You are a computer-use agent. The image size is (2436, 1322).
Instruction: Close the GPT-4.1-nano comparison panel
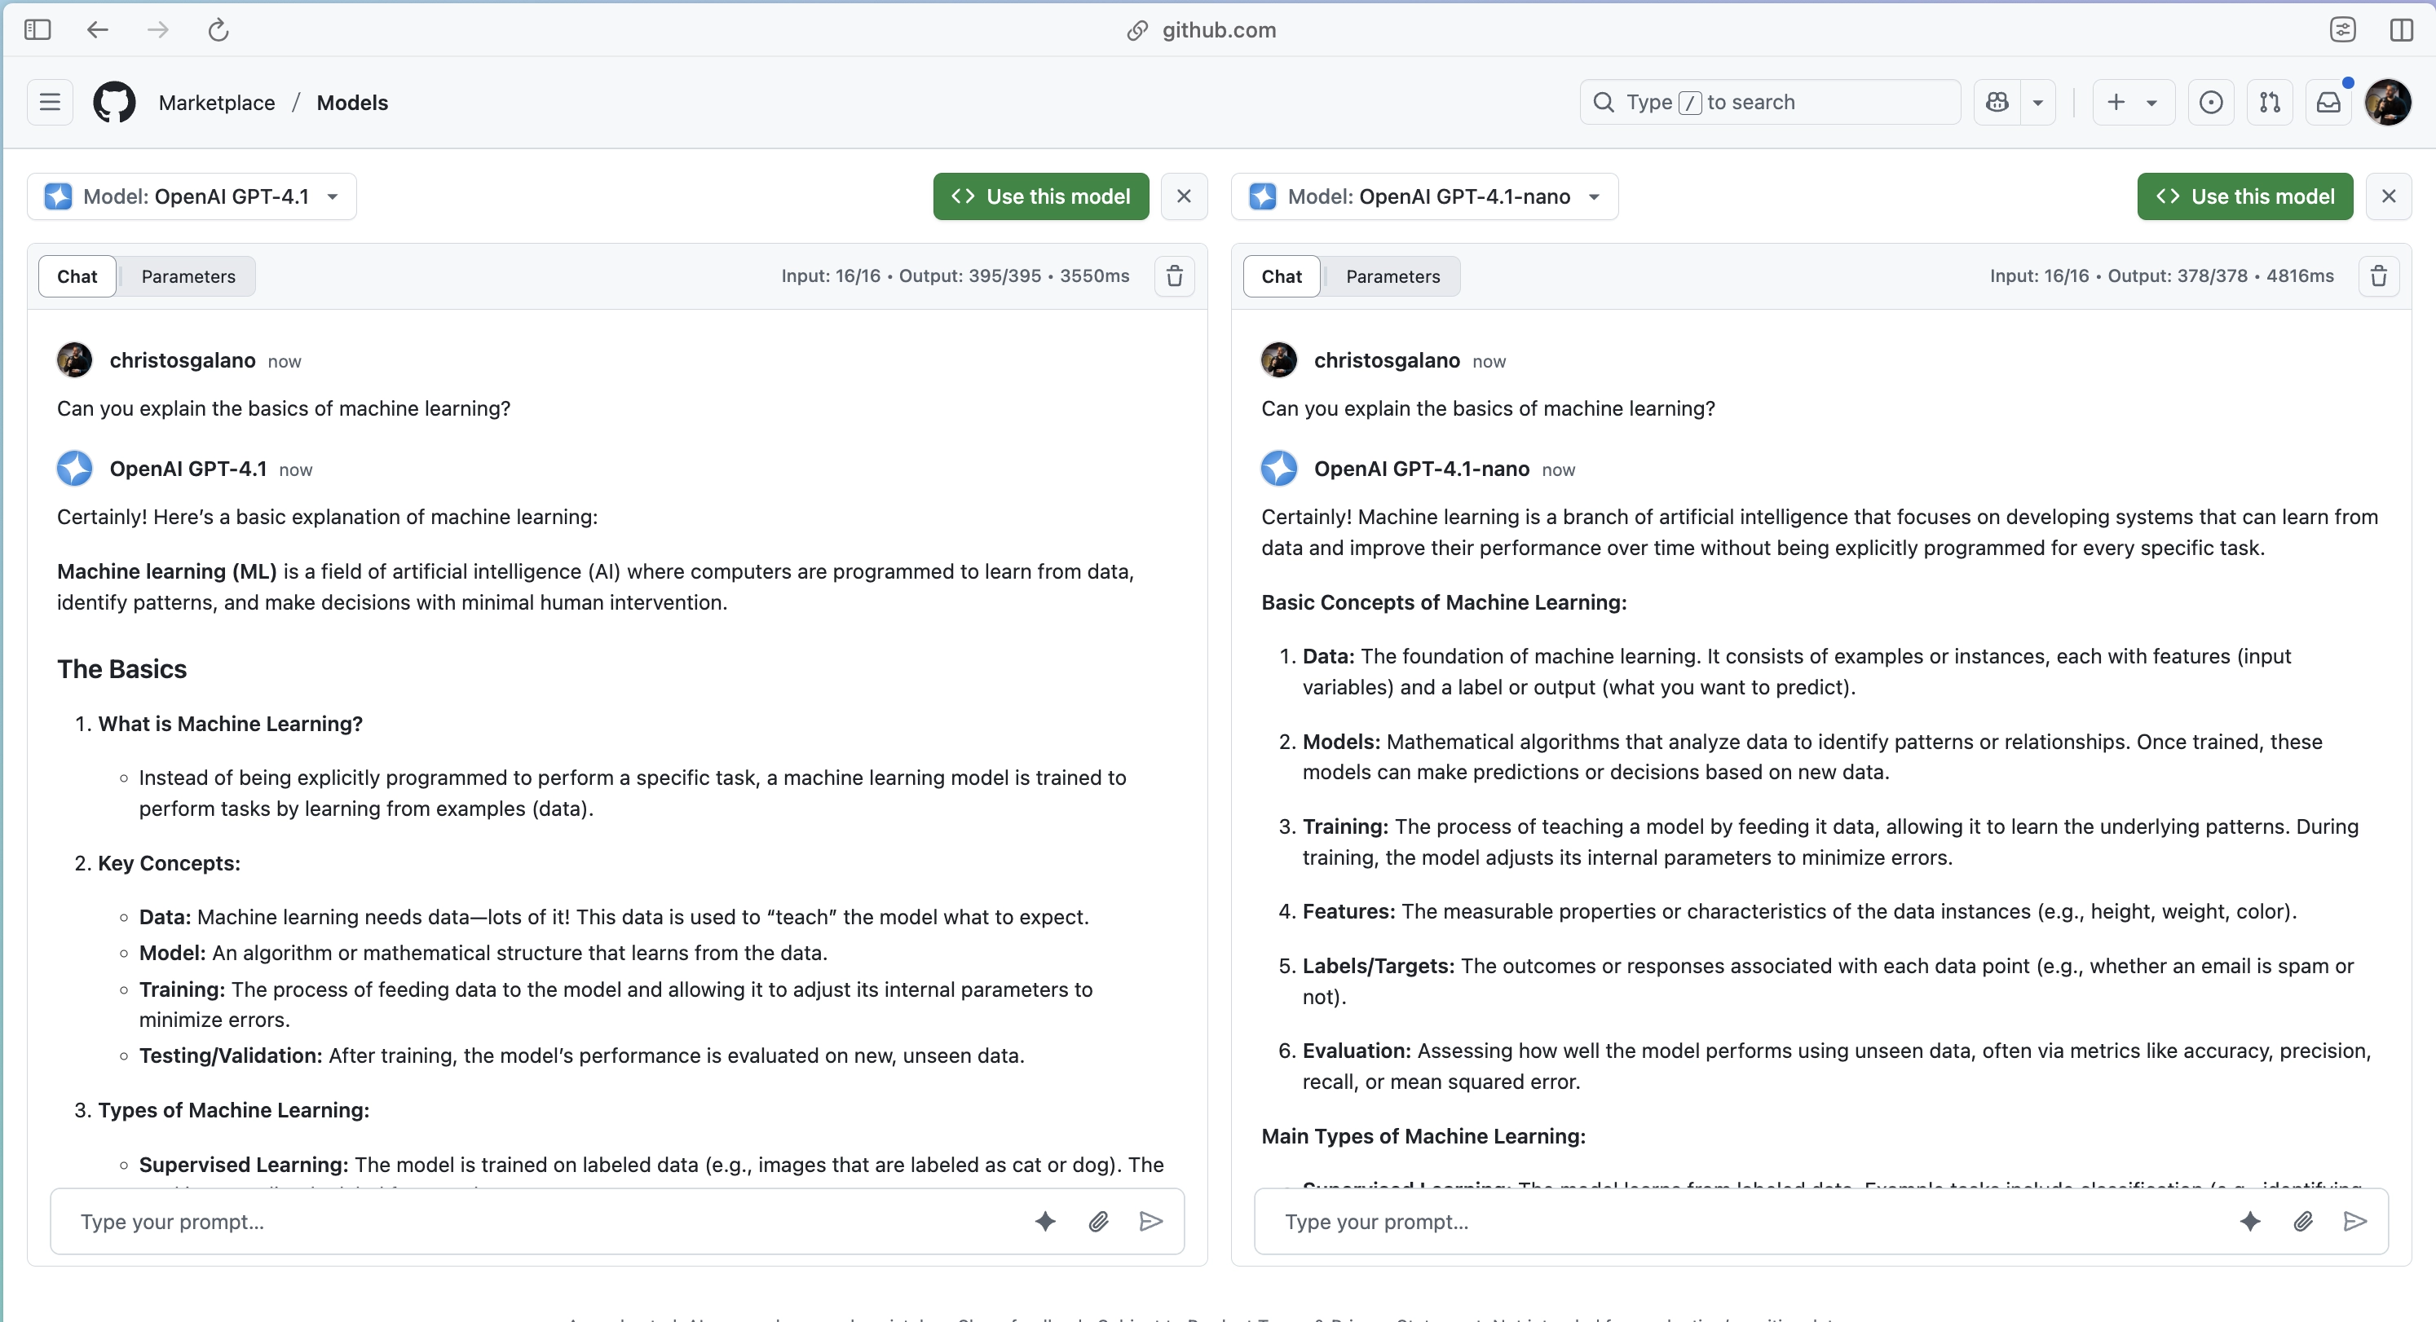click(x=2389, y=196)
